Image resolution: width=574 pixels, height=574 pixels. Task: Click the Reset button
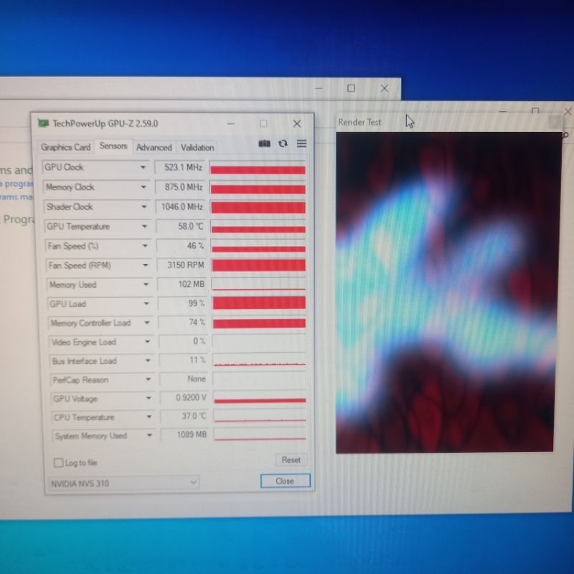click(x=291, y=460)
